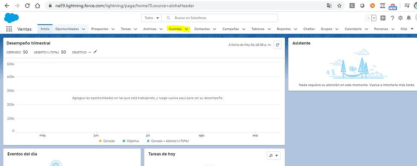The height and width of the screenshot is (166, 417).
Task: Refresh the Desempeño trimestral chart
Action: point(277,45)
